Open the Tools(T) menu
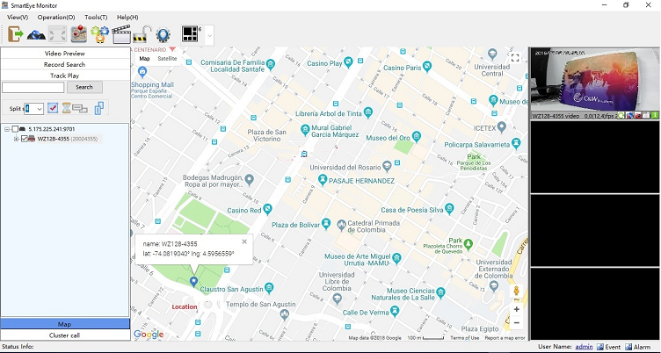 96,18
